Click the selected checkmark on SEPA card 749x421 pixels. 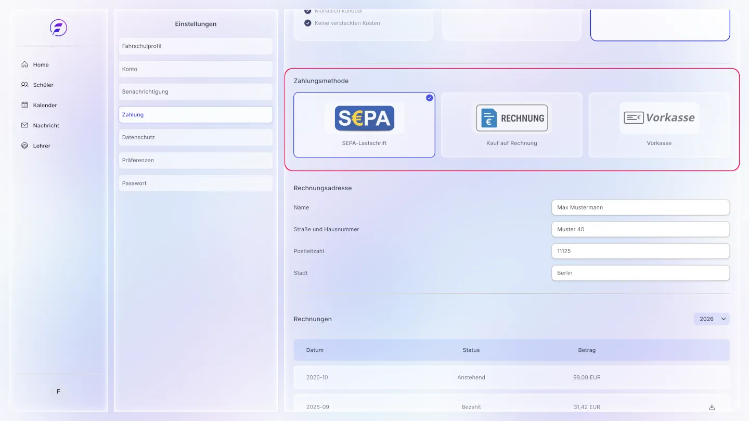429,98
